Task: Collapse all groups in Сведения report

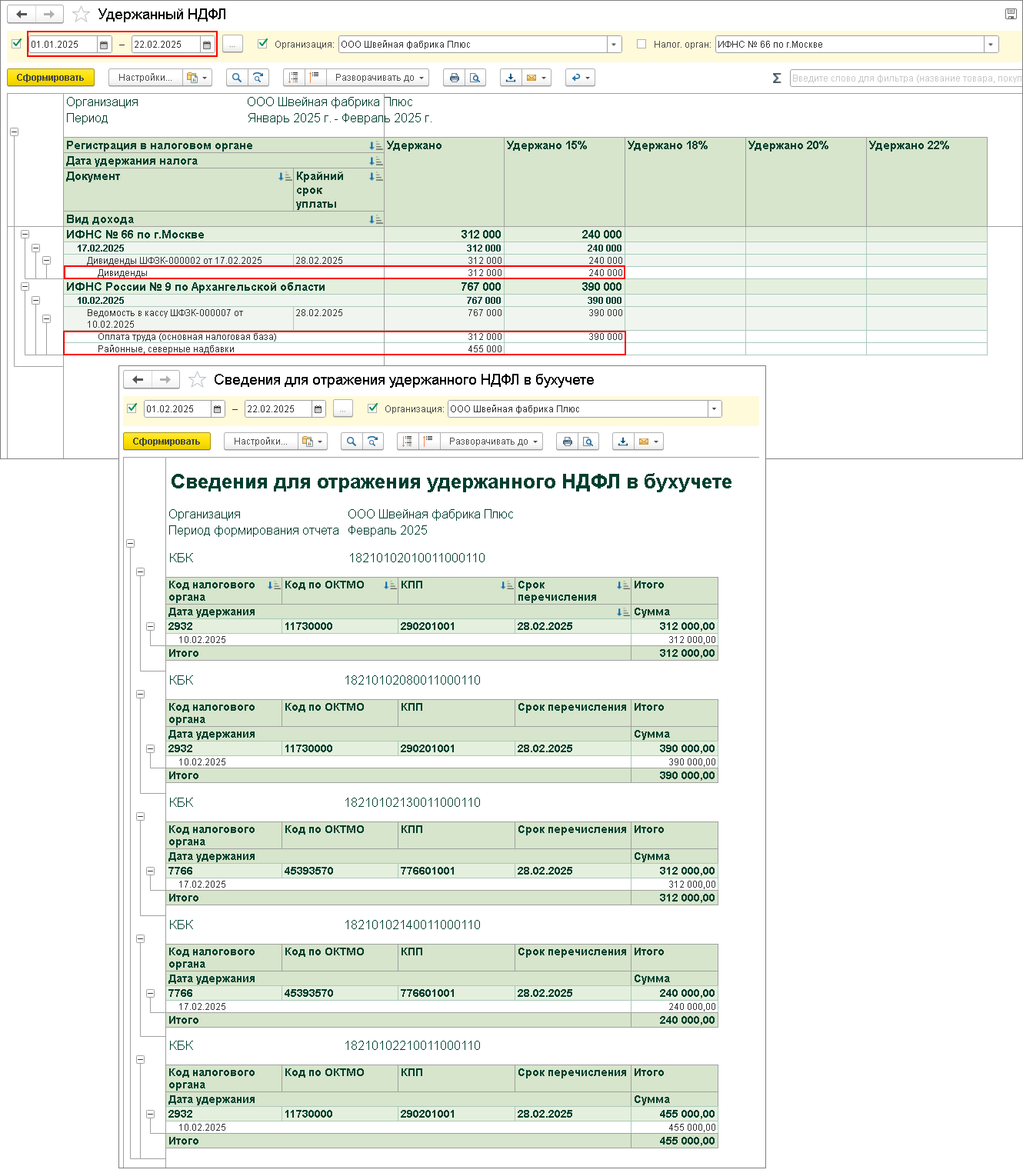Action: click(408, 442)
